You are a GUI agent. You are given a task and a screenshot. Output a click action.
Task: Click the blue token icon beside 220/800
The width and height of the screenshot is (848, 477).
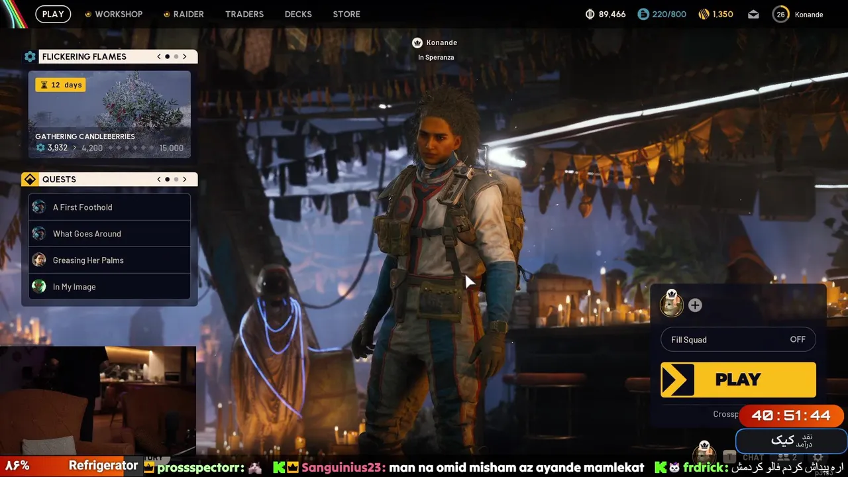pyautogui.click(x=643, y=14)
